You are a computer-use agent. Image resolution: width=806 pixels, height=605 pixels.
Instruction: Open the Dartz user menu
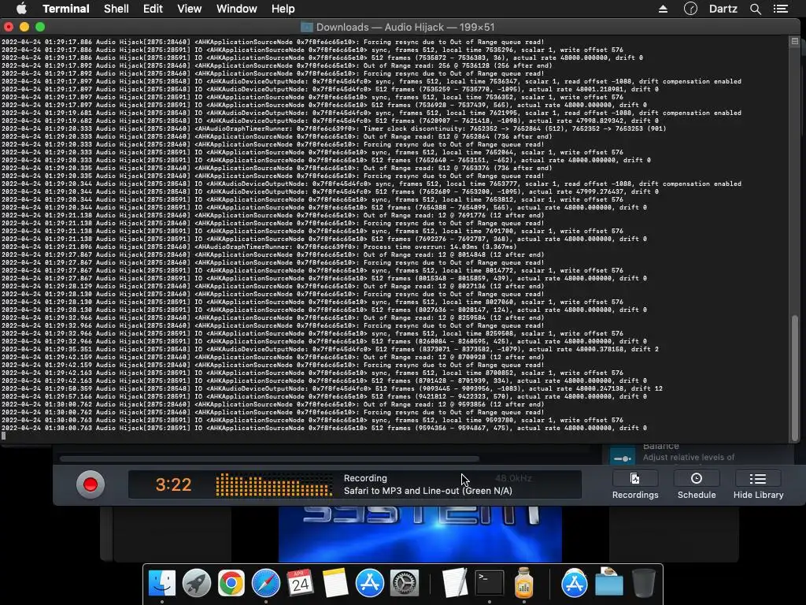click(x=723, y=9)
